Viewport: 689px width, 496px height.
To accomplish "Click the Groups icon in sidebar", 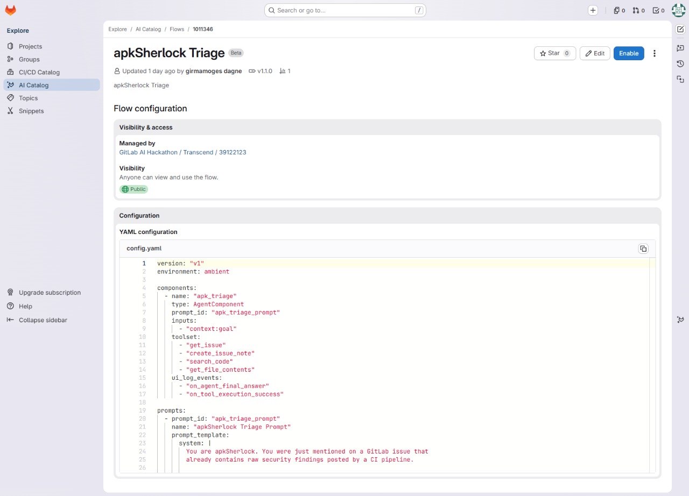I will click(10, 59).
